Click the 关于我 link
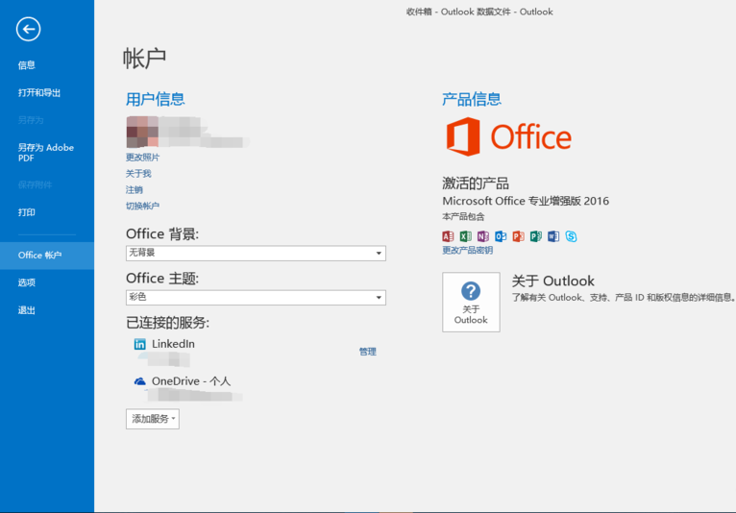 (138, 174)
